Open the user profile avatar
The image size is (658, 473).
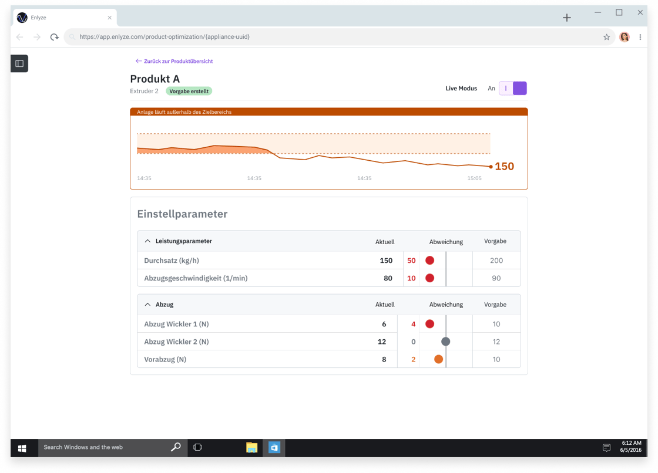(x=625, y=37)
